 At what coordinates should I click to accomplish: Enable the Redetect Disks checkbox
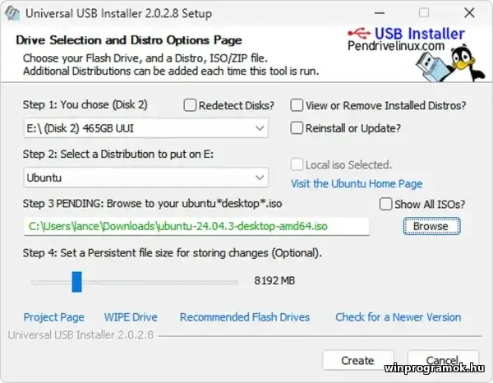coord(190,105)
